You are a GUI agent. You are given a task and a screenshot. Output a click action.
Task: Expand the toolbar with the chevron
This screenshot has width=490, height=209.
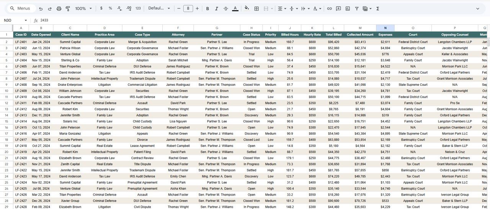[477, 8]
